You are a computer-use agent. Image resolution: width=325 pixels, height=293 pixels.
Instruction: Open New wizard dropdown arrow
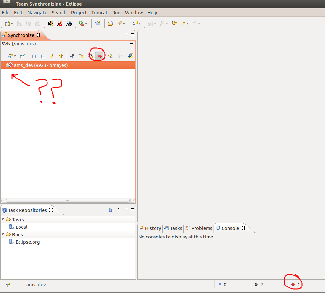pos(12,24)
